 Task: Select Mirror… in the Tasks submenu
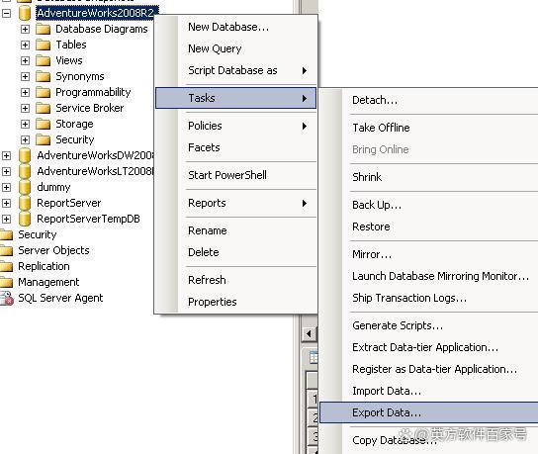(429, 254)
